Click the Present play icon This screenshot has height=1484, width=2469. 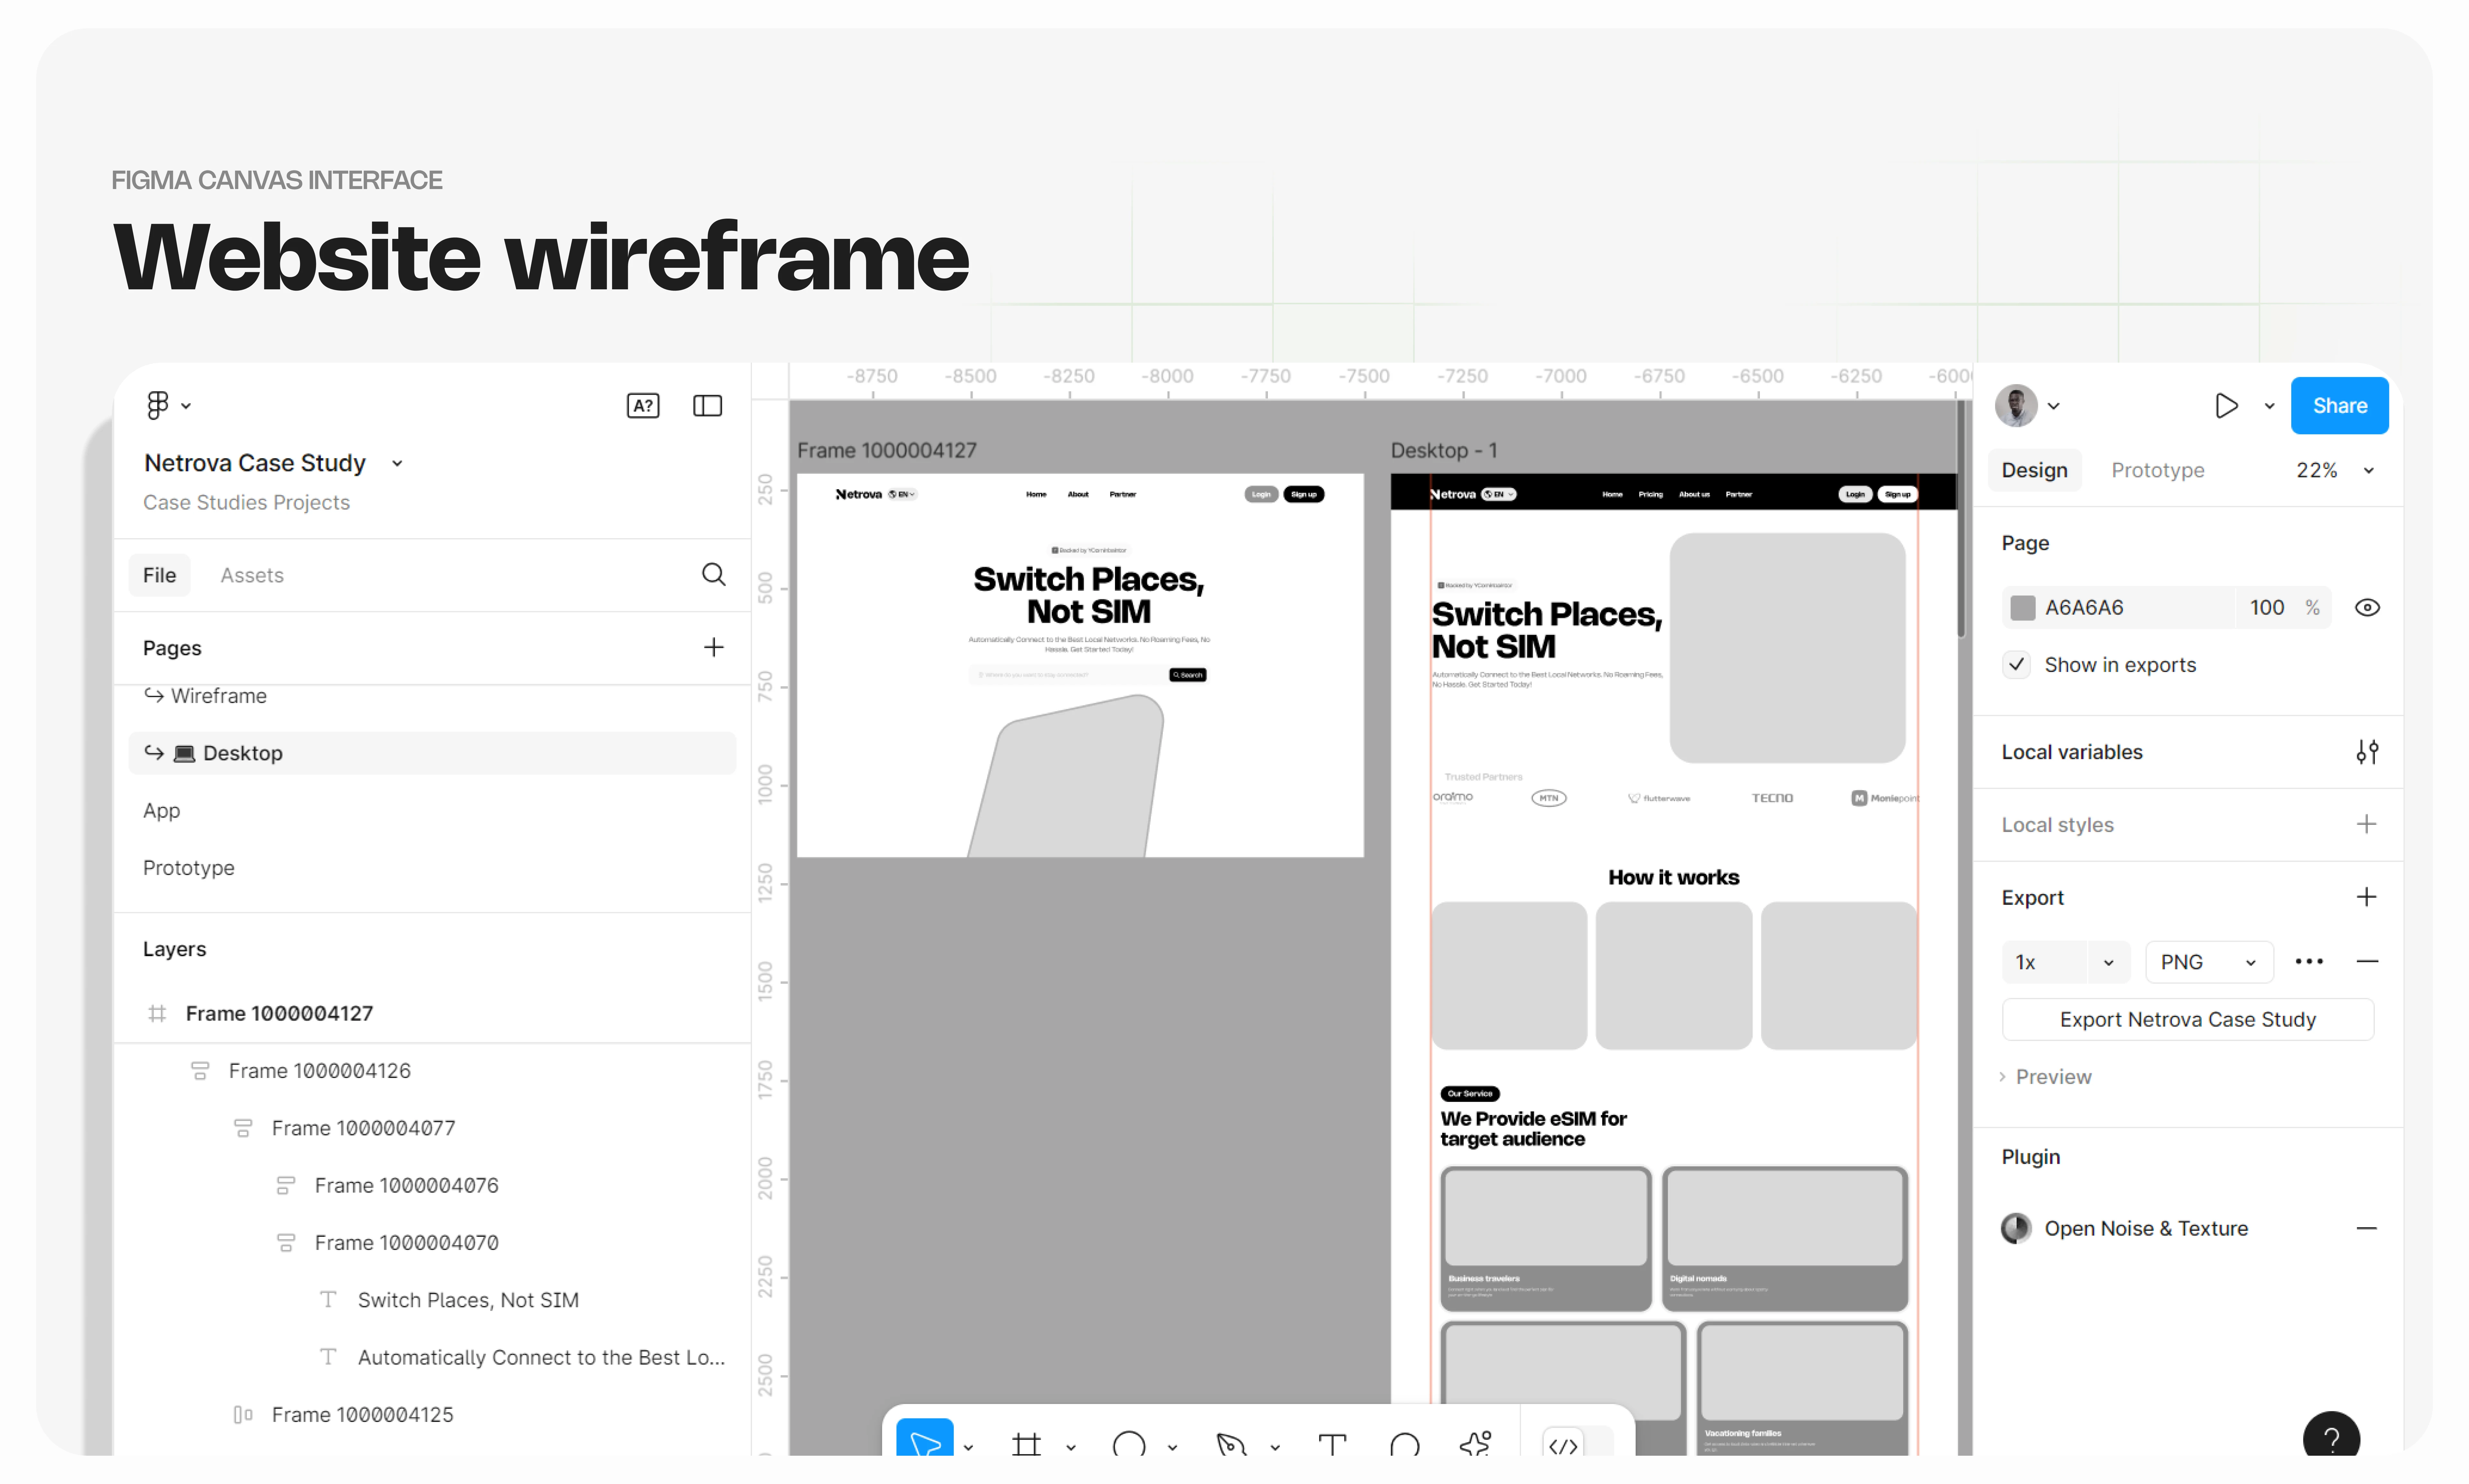tap(2226, 405)
